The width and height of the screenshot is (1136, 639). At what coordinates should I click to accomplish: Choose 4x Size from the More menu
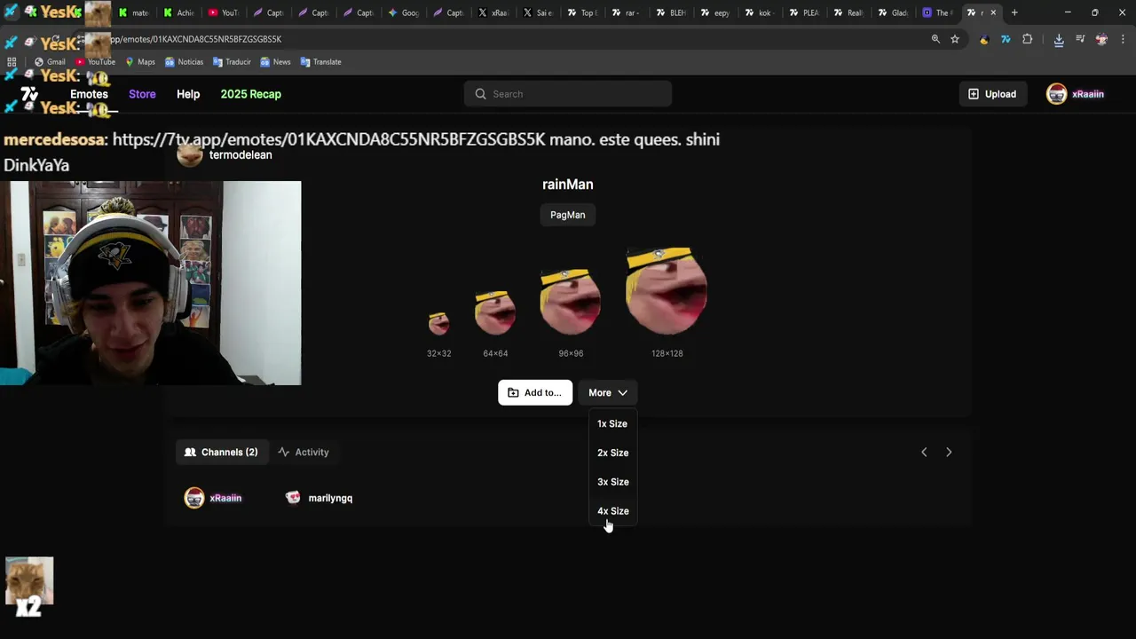[x=612, y=511]
